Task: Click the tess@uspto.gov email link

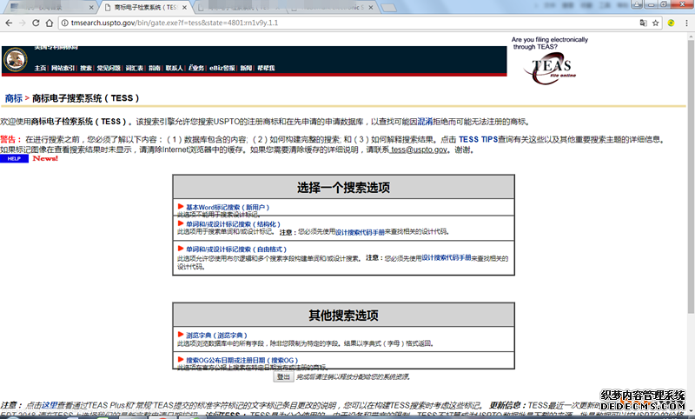Action: 419,150
